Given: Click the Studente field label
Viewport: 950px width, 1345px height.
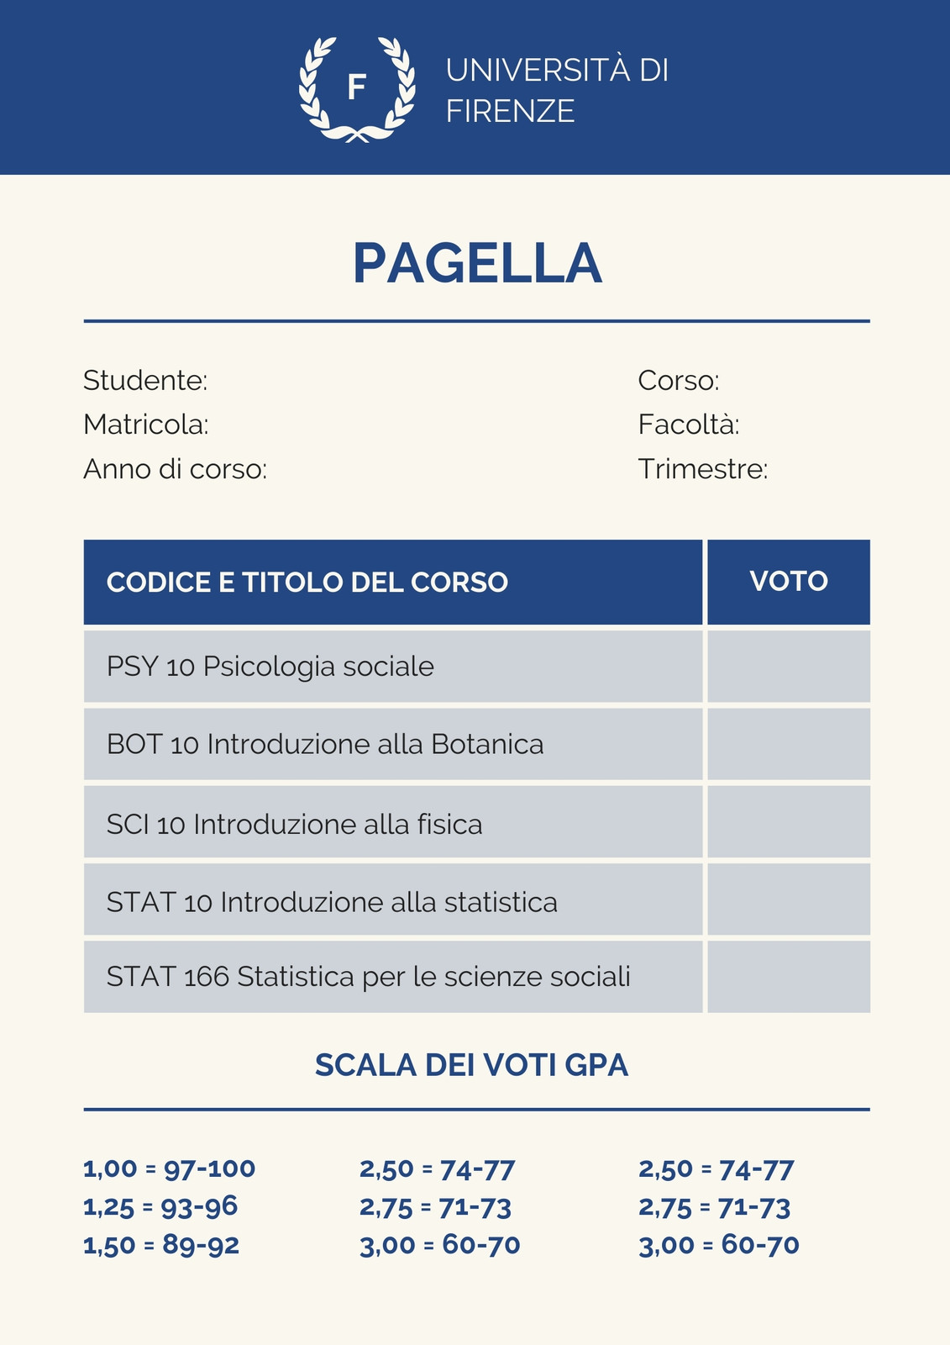Looking at the screenshot, I should coord(145,381).
